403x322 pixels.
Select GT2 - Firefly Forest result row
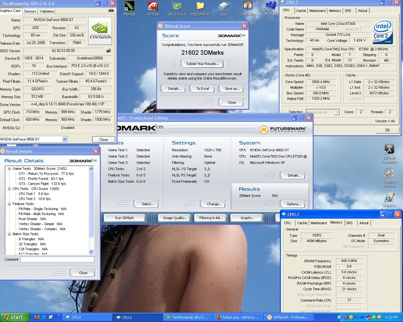pyautogui.click(x=41, y=179)
